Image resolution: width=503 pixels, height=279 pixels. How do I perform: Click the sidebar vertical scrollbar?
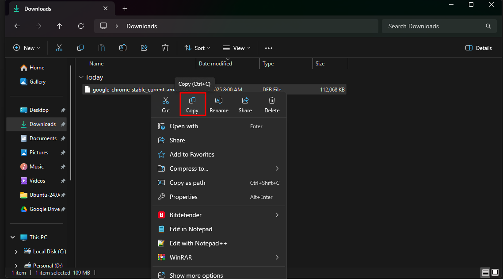click(x=71, y=123)
